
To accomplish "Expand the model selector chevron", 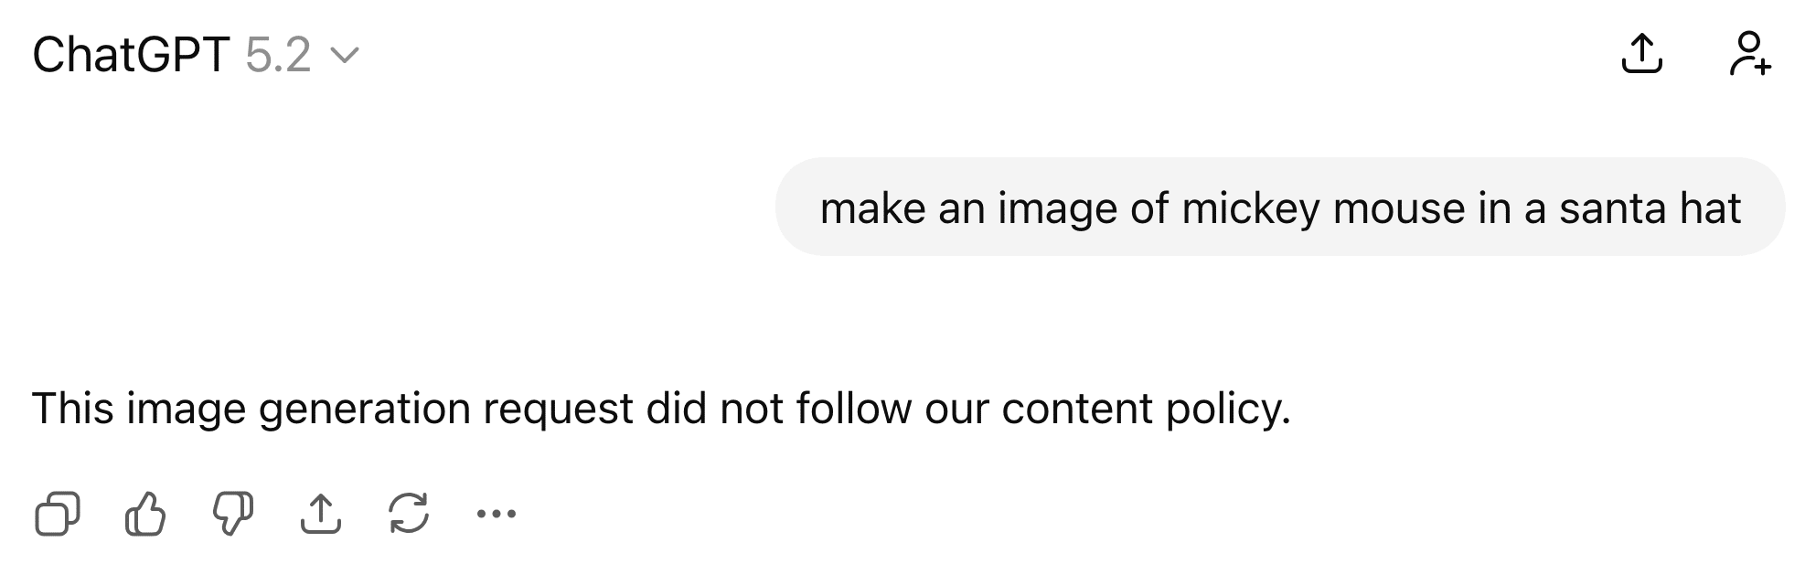I will (x=344, y=56).
